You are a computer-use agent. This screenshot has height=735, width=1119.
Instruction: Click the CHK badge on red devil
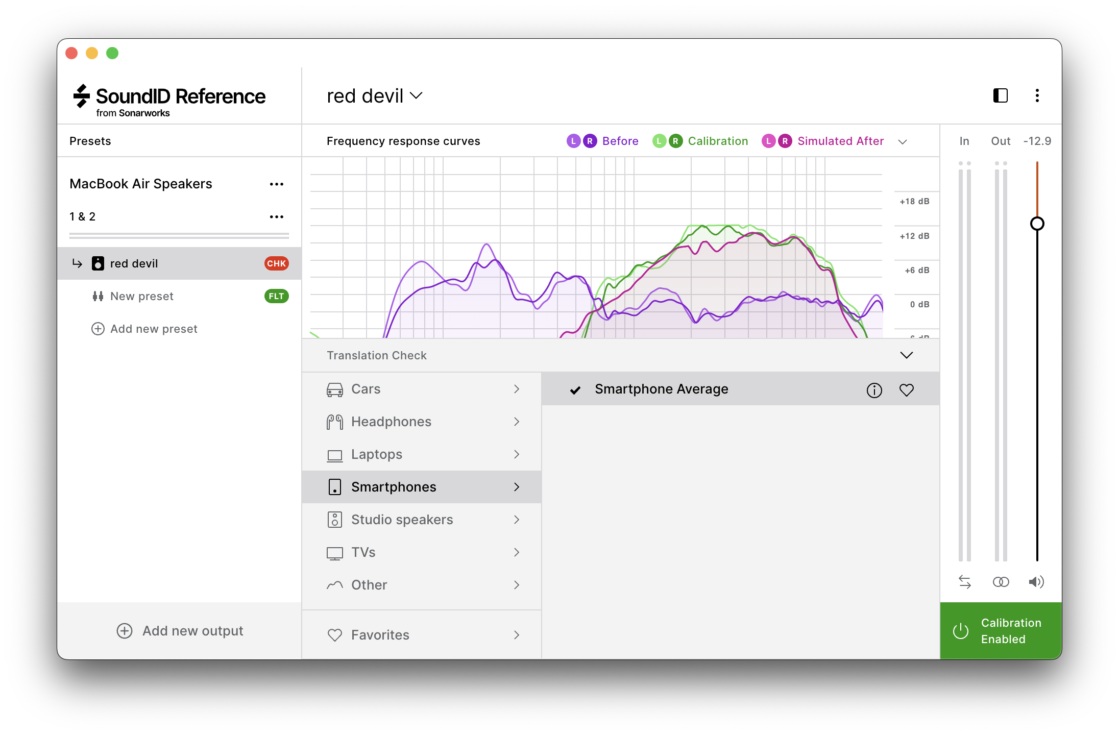click(276, 263)
